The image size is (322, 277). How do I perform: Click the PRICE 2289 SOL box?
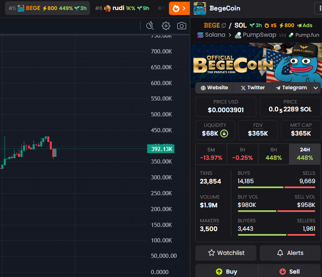tap(290, 107)
